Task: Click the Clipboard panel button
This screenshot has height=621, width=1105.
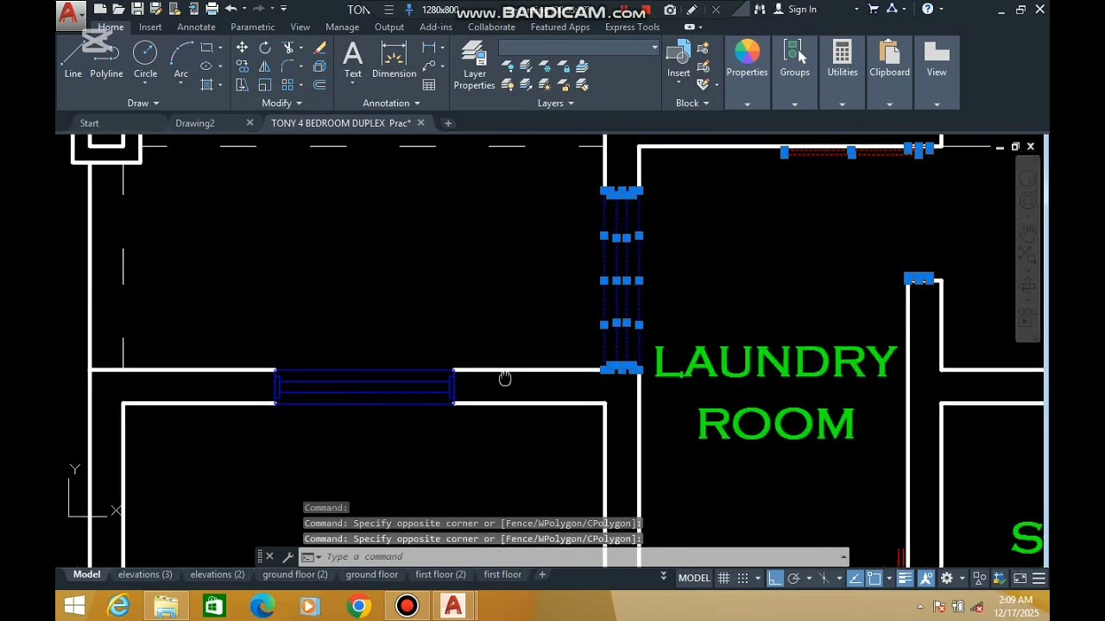Action: [889, 72]
